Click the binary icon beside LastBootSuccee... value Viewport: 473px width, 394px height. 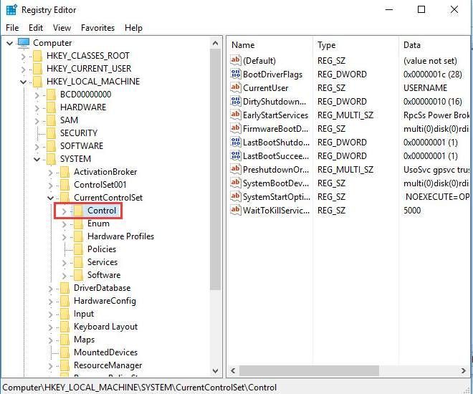(236, 155)
